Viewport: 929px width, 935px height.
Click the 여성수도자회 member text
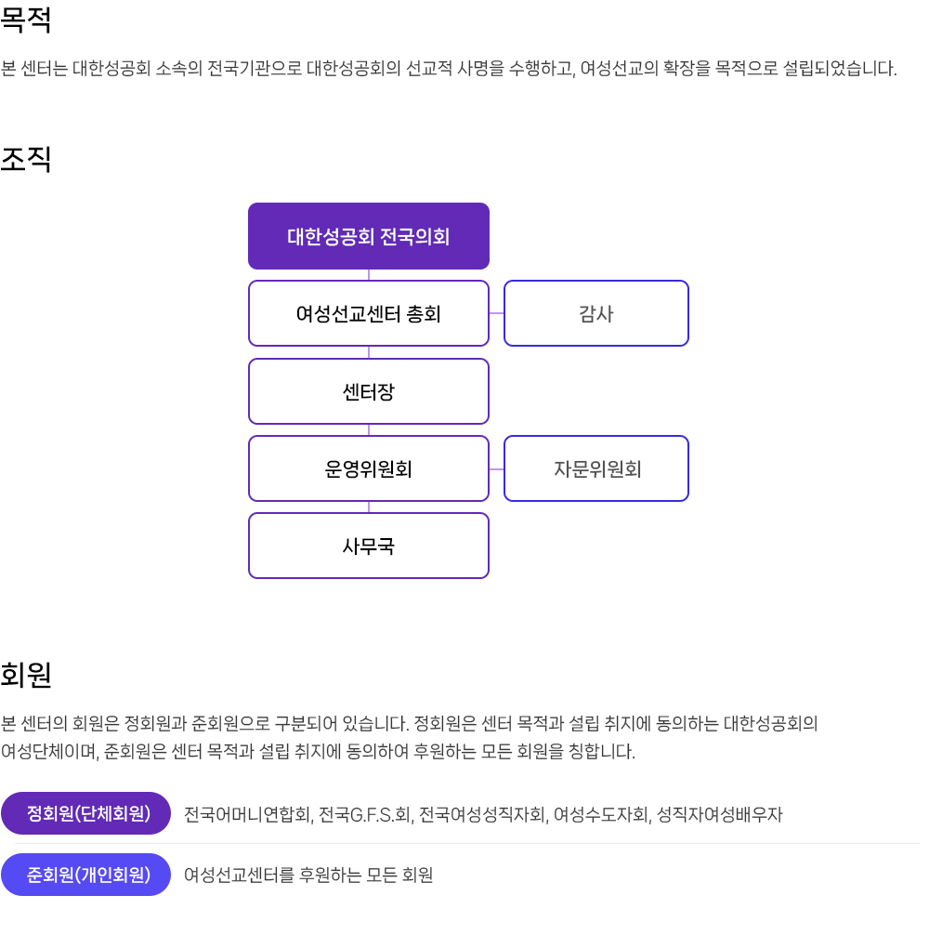[599, 815]
